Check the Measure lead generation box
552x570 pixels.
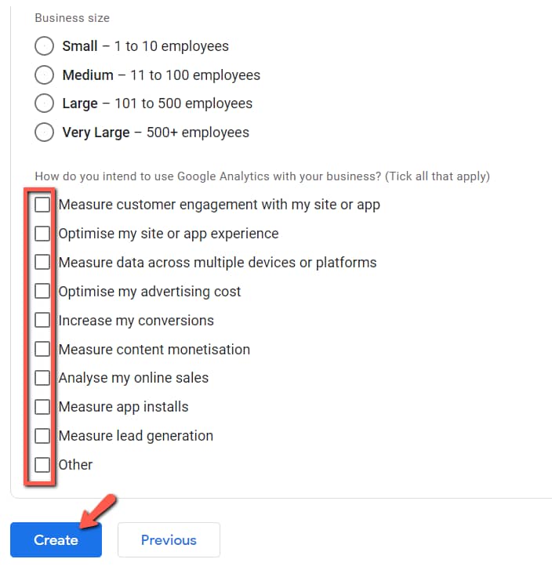42,436
